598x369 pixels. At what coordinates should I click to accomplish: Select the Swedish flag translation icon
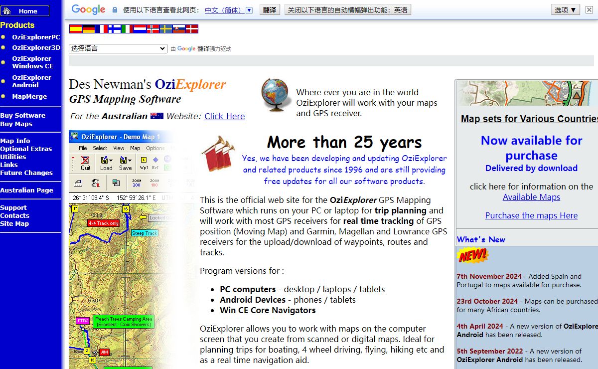pos(166,29)
